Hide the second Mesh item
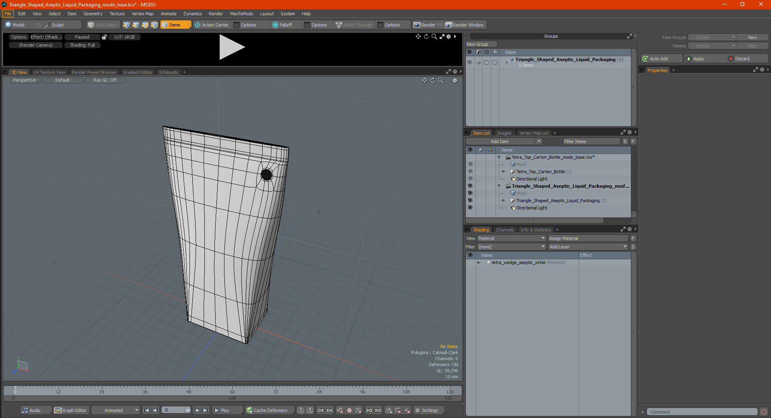This screenshot has height=418, width=771. pyautogui.click(x=470, y=193)
